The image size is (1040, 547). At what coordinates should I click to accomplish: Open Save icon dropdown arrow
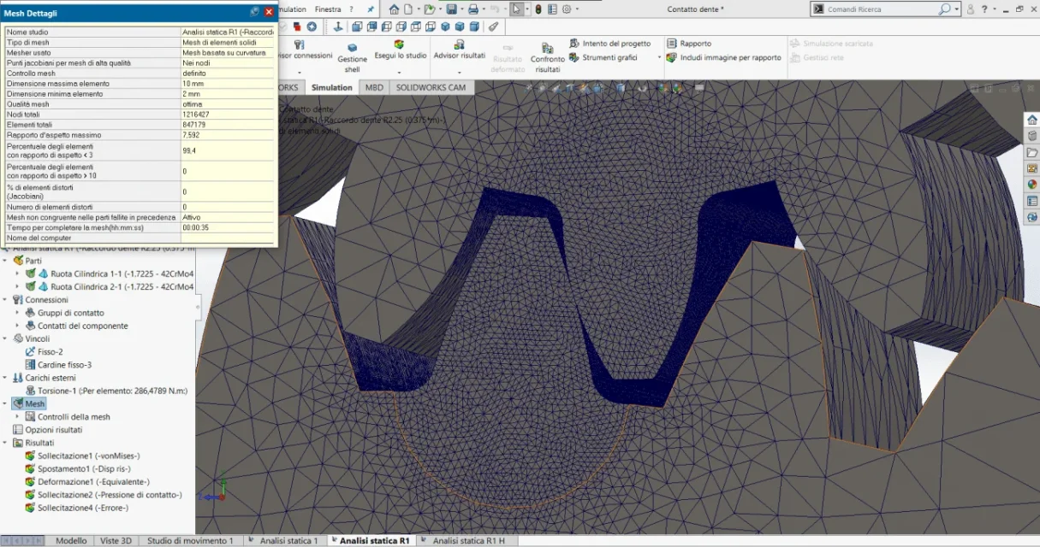[x=461, y=9]
